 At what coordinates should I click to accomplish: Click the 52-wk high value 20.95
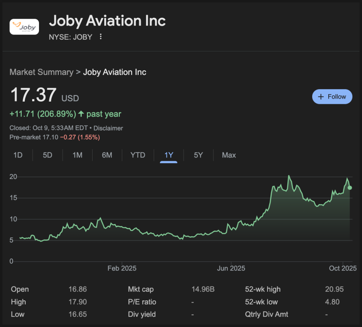(334, 289)
